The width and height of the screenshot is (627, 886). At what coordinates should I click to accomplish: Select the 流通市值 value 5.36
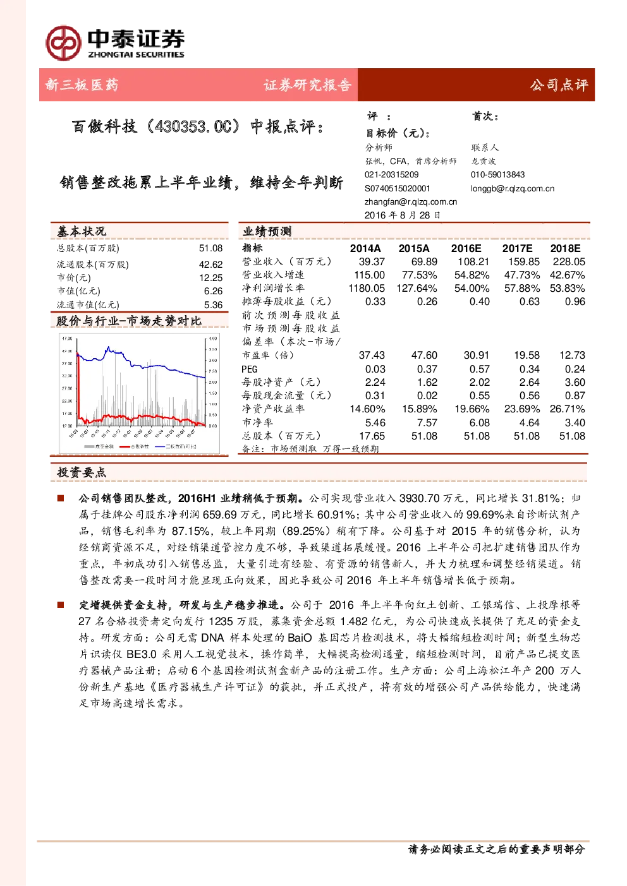[214, 304]
